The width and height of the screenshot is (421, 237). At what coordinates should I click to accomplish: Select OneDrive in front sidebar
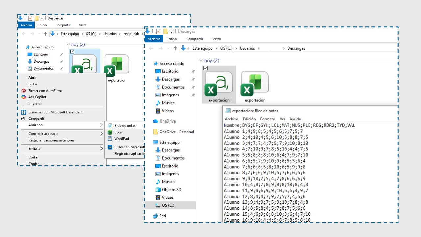[x=167, y=121]
